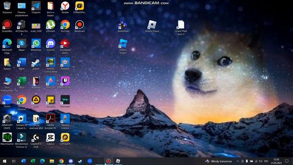This screenshot has width=293, height=165.
Task: Open the Камера (Camera) app shortcut
Action: [x=65, y=64]
